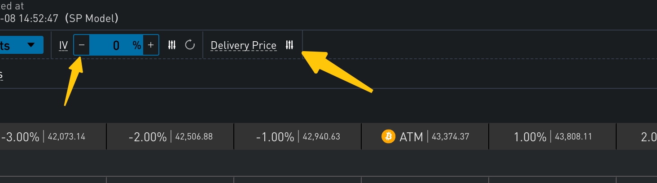
Task: Open Delivery Price sliders settings icon
Action: (289, 45)
